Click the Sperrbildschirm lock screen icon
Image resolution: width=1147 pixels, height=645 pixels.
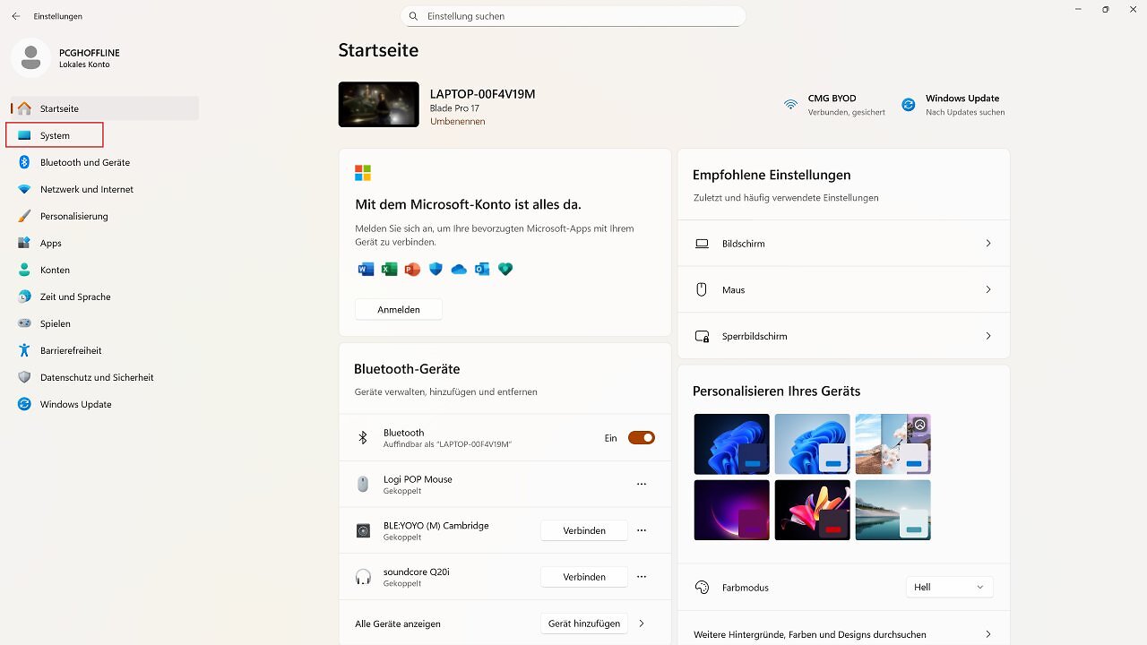(x=703, y=336)
